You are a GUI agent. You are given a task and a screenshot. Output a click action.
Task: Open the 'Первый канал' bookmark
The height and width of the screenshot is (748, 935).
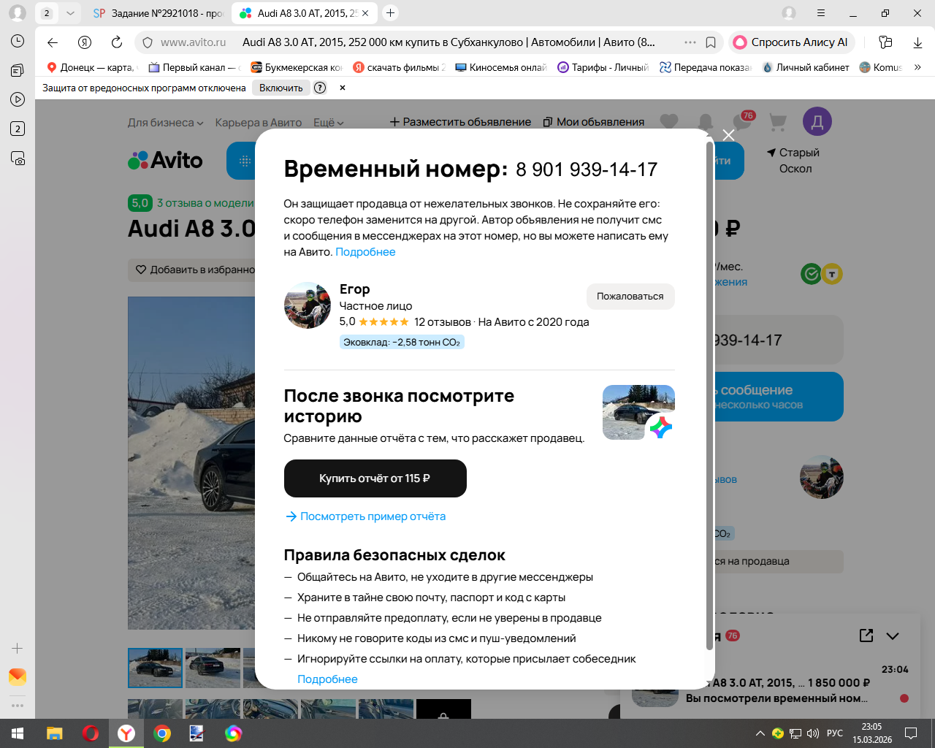[x=194, y=67]
